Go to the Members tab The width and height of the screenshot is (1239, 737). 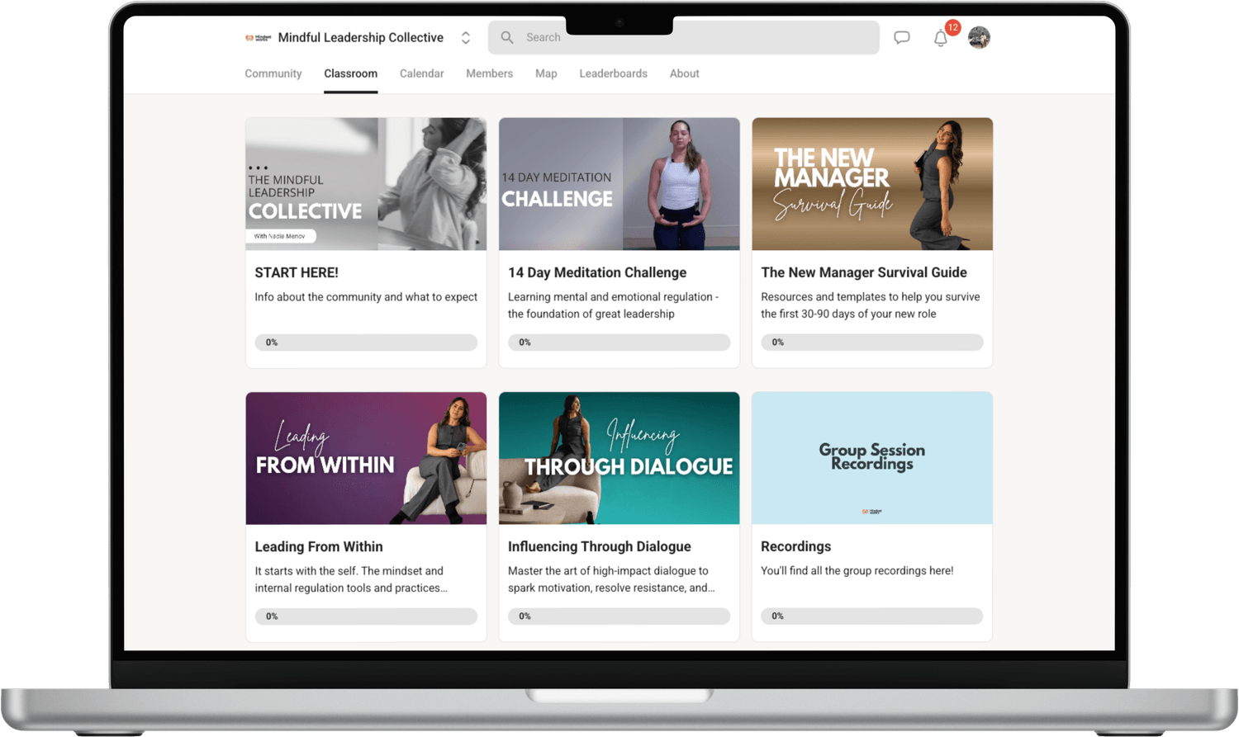coord(490,73)
